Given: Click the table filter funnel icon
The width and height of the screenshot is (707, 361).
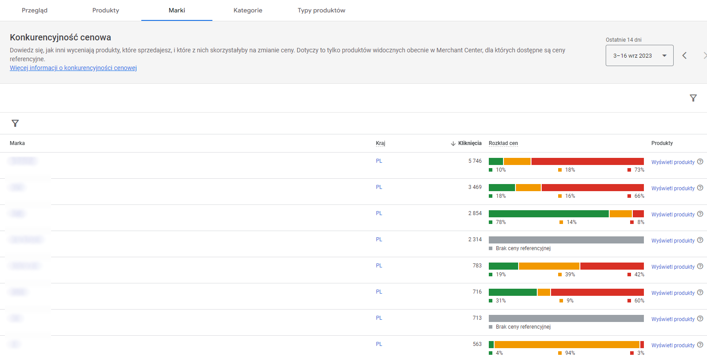Looking at the screenshot, I should 15,123.
